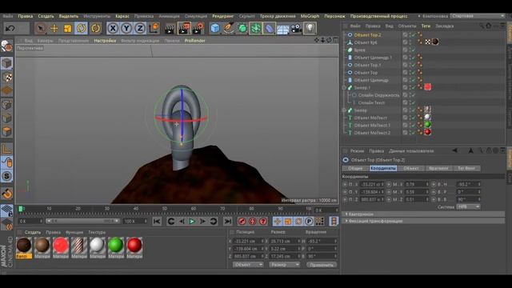Image resolution: width=512 pixels, height=288 pixels.
Task: Expand the Кватернион section
Action: (423, 214)
